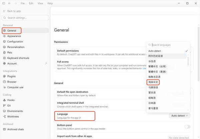The image size is (200, 139).
Task: Open the Help menu
Action: 50,3
